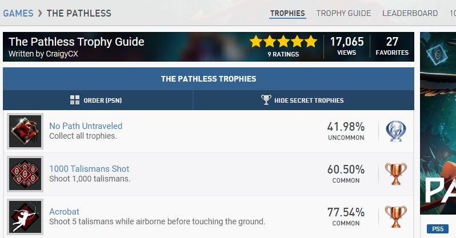456x238 pixels.
Task: Go to the Leaderboard tab
Action: (x=410, y=13)
